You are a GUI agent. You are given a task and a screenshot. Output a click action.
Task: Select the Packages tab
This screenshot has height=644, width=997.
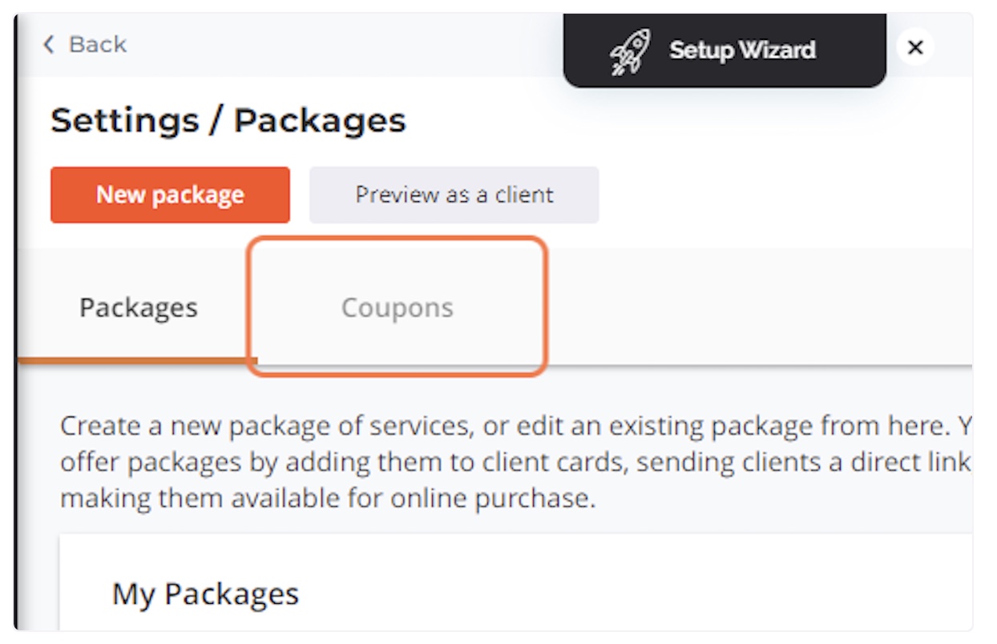138,308
